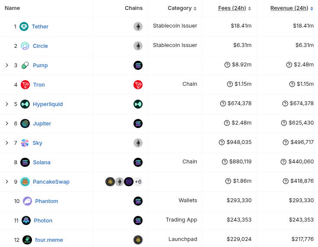Click help icon next to Sky revenue $496,717
This screenshot has height=247, width=318.
[x=286, y=142]
